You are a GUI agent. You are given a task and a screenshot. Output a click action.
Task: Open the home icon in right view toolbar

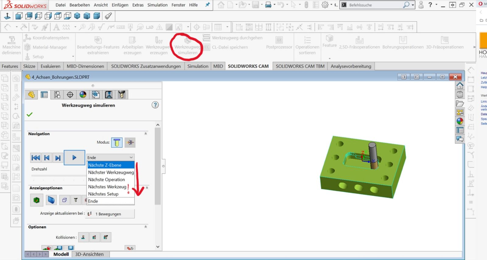click(460, 86)
